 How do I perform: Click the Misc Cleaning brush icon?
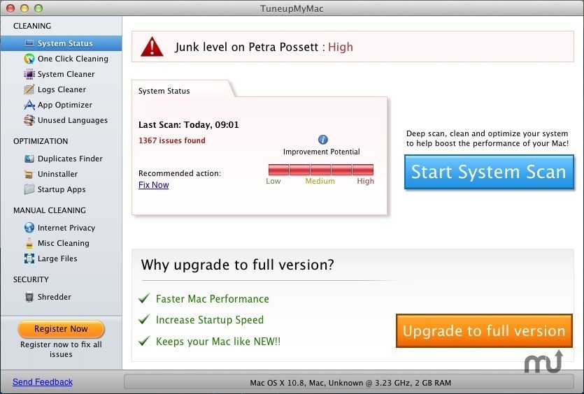[x=29, y=243]
